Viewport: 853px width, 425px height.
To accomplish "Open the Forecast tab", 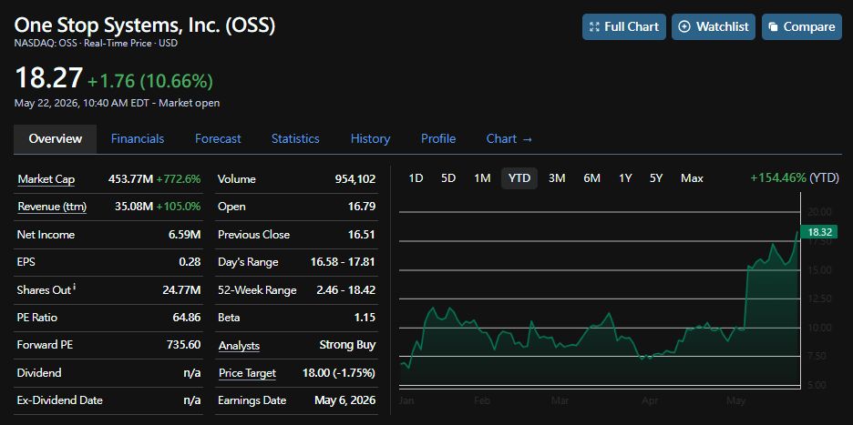I will pyautogui.click(x=218, y=139).
